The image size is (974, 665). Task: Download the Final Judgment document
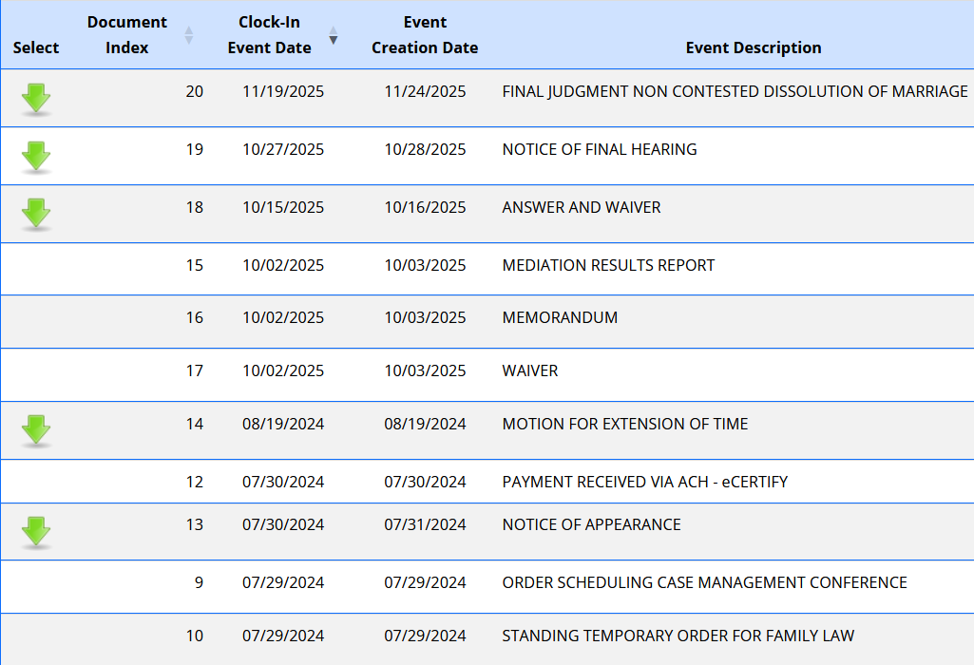click(36, 98)
